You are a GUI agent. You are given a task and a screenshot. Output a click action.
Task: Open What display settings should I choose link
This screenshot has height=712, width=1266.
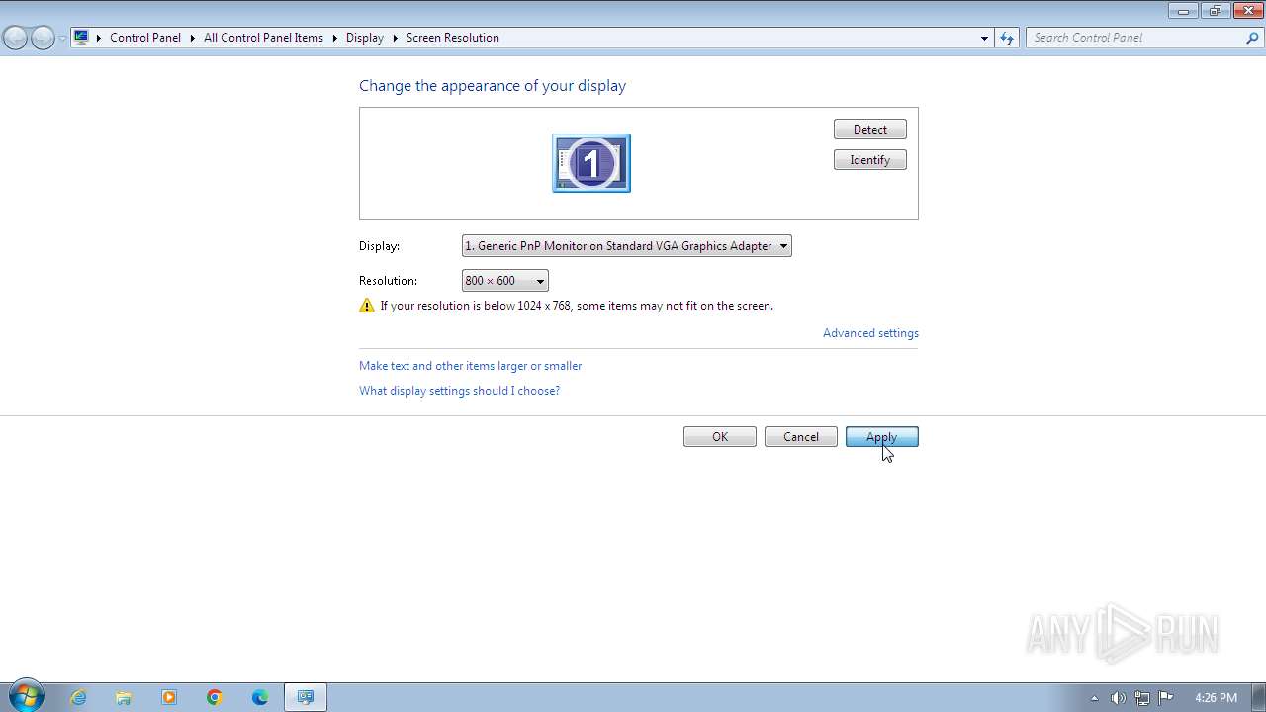(460, 391)
